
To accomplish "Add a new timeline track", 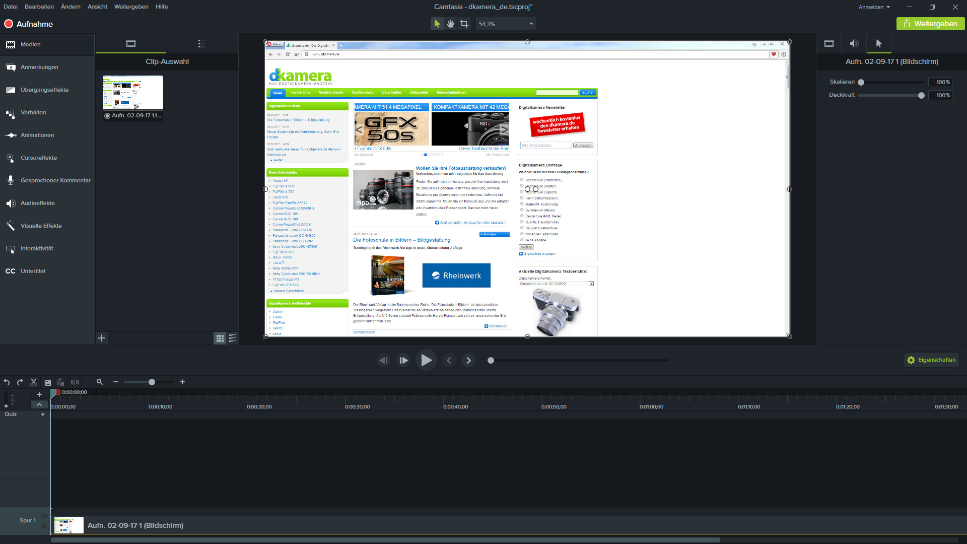I will pyautogui.click(x=39, y=394).
